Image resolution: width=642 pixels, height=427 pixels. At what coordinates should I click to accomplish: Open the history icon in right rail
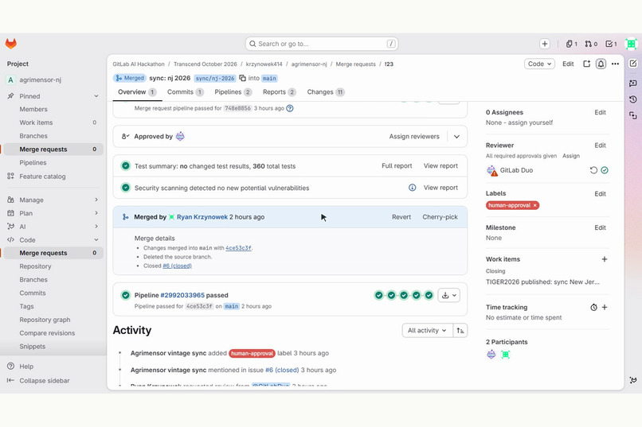[x=633, y=99]
